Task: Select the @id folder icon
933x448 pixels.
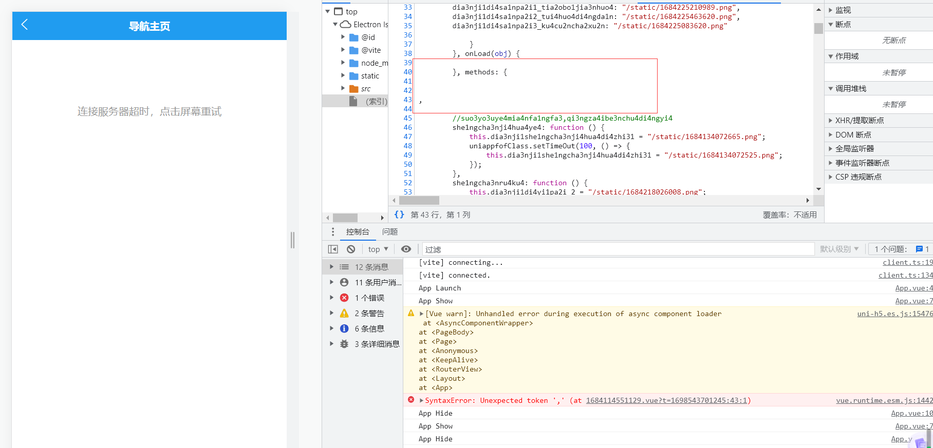Action: (x=353, y=37)
